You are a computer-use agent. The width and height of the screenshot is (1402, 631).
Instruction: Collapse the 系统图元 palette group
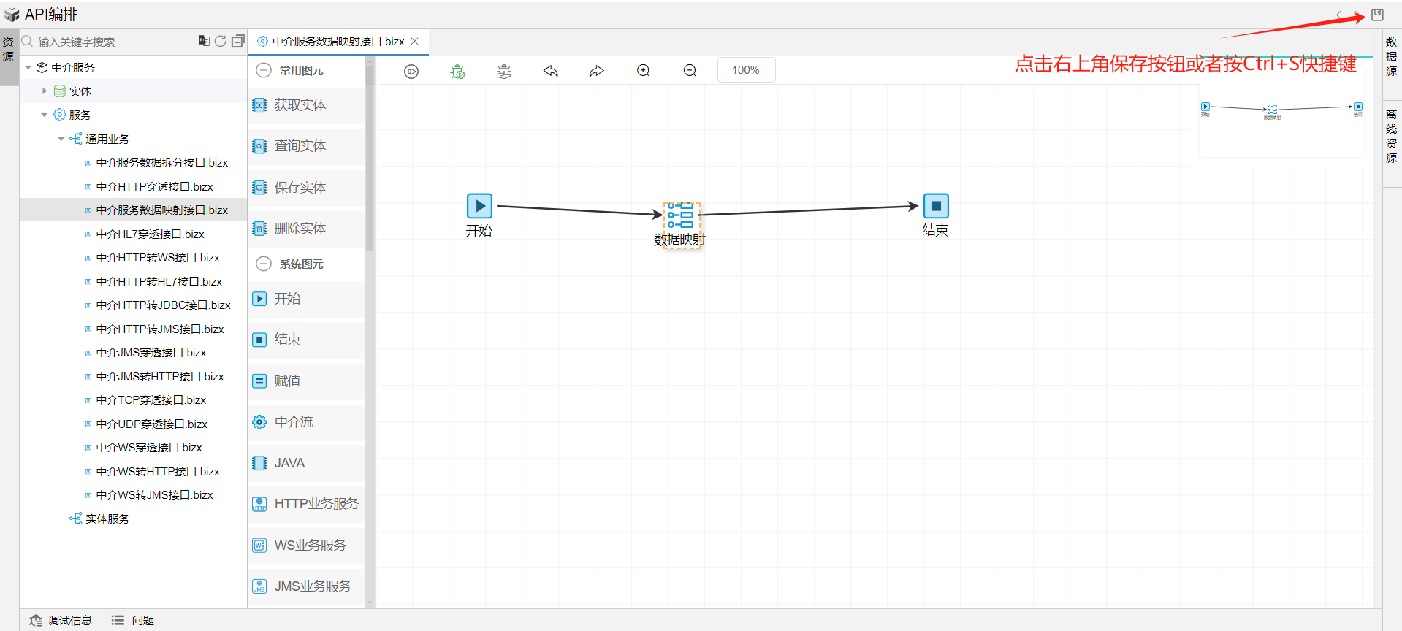[264, 264]
